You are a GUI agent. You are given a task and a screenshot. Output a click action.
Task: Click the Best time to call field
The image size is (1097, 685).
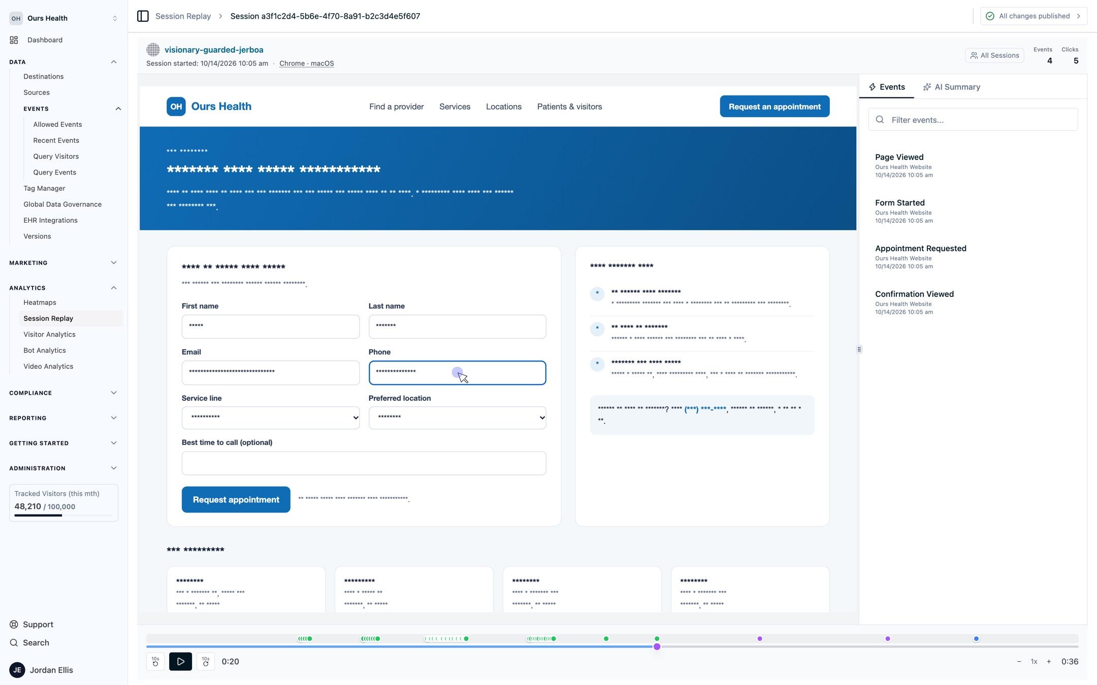click(x=364, y=463)
